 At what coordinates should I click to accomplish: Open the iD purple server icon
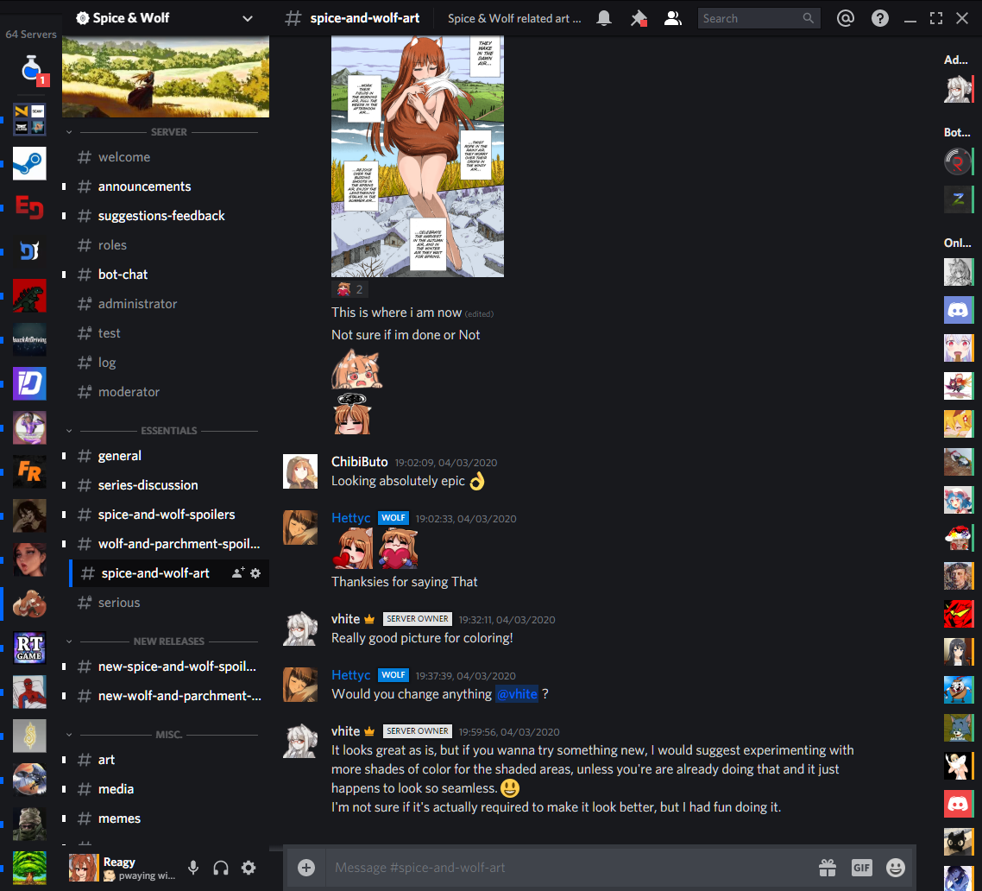(29, 383)
